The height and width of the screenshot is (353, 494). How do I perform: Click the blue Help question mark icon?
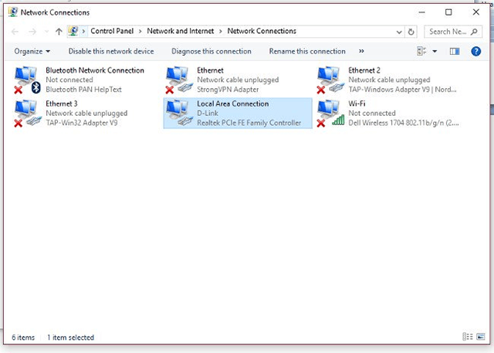click(x=475, y=51)
